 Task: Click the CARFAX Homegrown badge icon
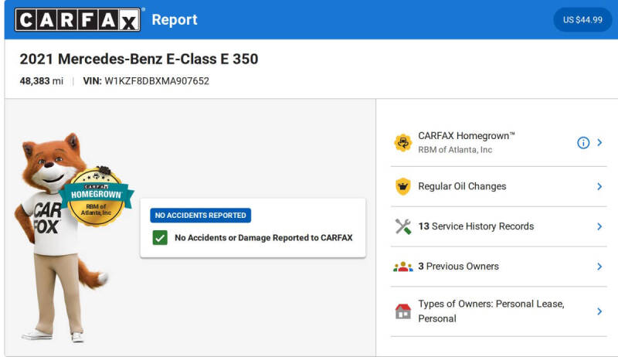point(402,143)
